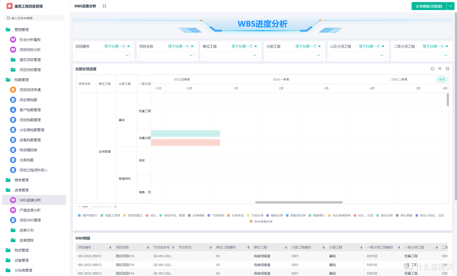The image size is (457, 276).
Task: Click the Gantt horizontal scrollbar
Action: [299, 202]
